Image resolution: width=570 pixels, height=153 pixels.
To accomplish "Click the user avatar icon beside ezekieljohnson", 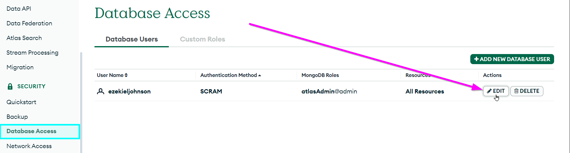I will 101,91.
